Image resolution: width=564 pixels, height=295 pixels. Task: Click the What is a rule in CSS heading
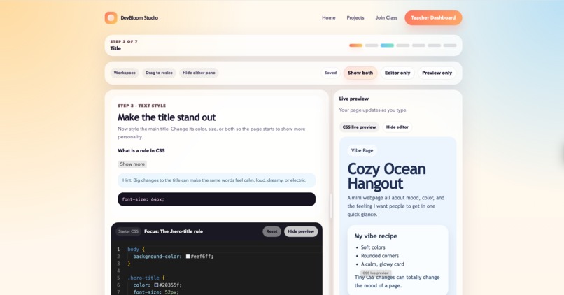[141, 150]
